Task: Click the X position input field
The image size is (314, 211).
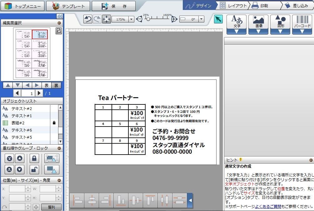Action: (x=17, y=189)
